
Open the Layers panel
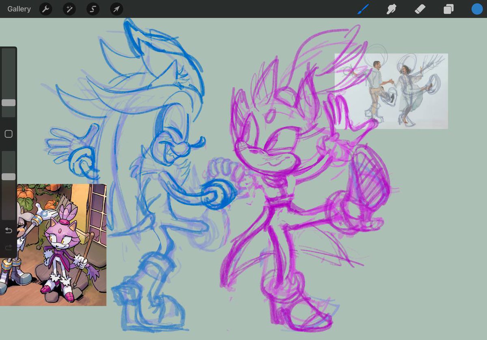(x=448, y=9)
